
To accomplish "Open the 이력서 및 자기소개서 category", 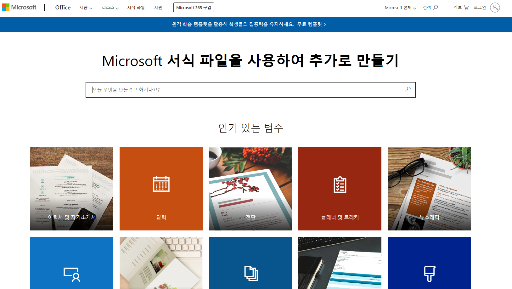I will [72, 189].
